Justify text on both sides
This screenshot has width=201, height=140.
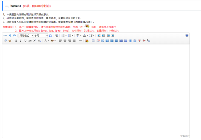point(74,41)
